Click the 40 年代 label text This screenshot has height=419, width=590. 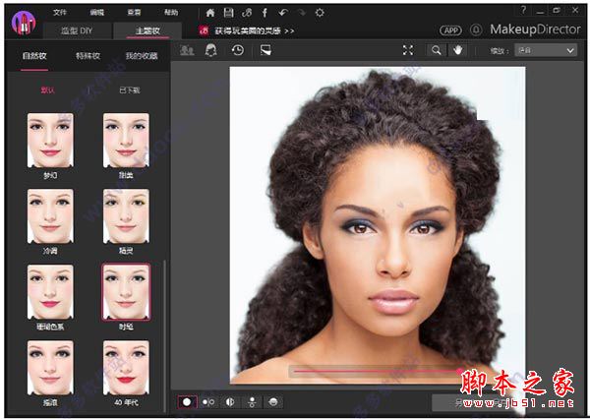click(126, 402)
